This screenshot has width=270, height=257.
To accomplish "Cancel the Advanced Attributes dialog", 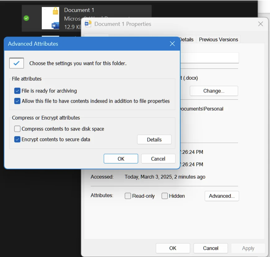I will pos(158,159).
